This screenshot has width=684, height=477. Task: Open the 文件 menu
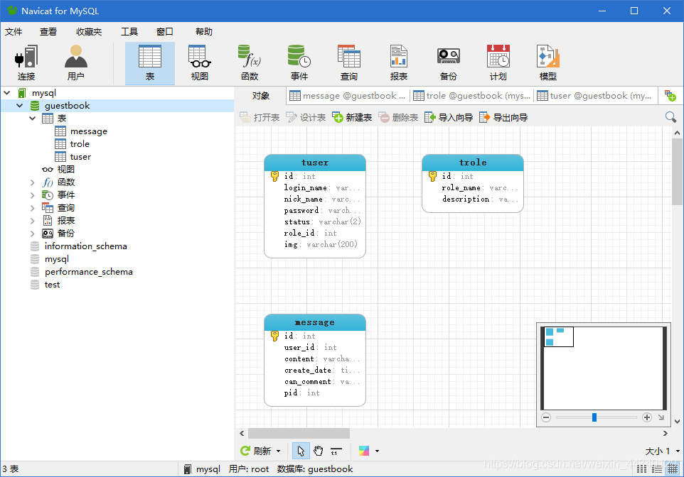[13, 31]
